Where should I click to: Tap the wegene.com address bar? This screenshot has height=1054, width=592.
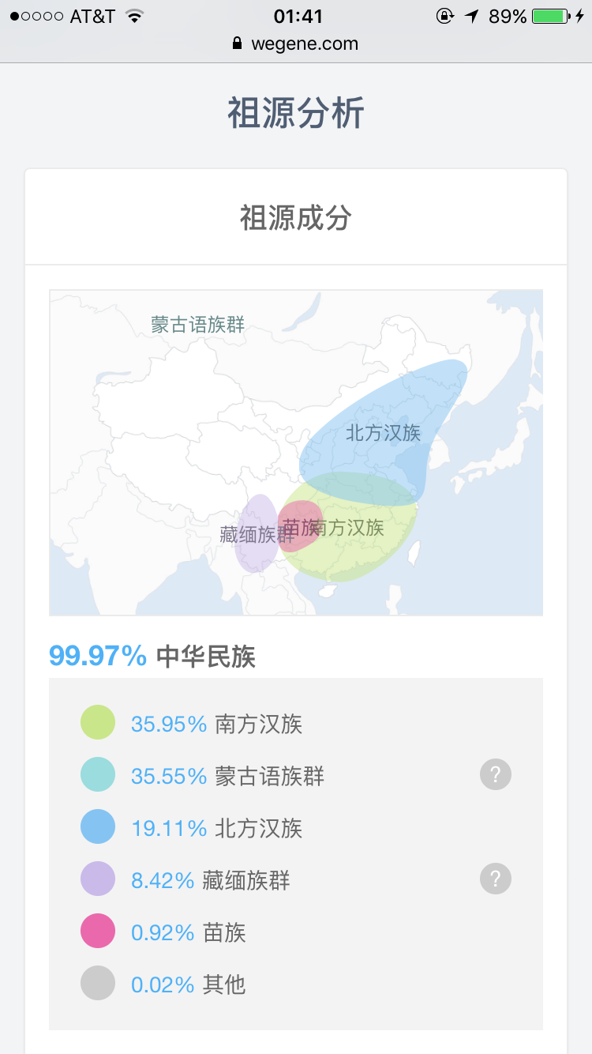click(x=296, y=43)
